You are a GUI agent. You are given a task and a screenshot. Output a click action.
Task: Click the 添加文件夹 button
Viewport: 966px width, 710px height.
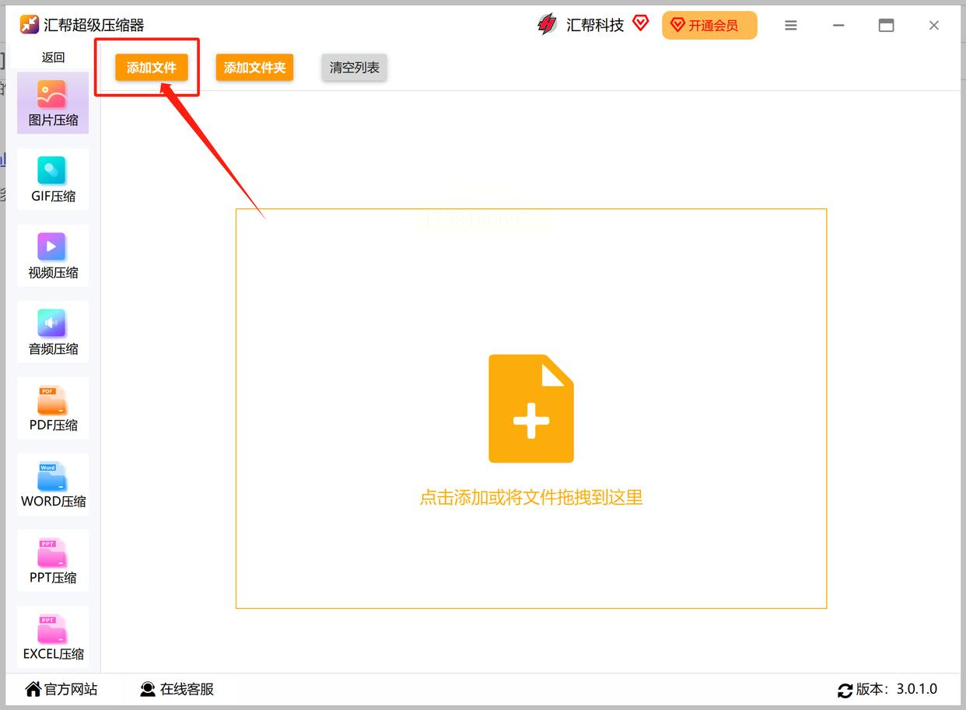click(254, 68)
